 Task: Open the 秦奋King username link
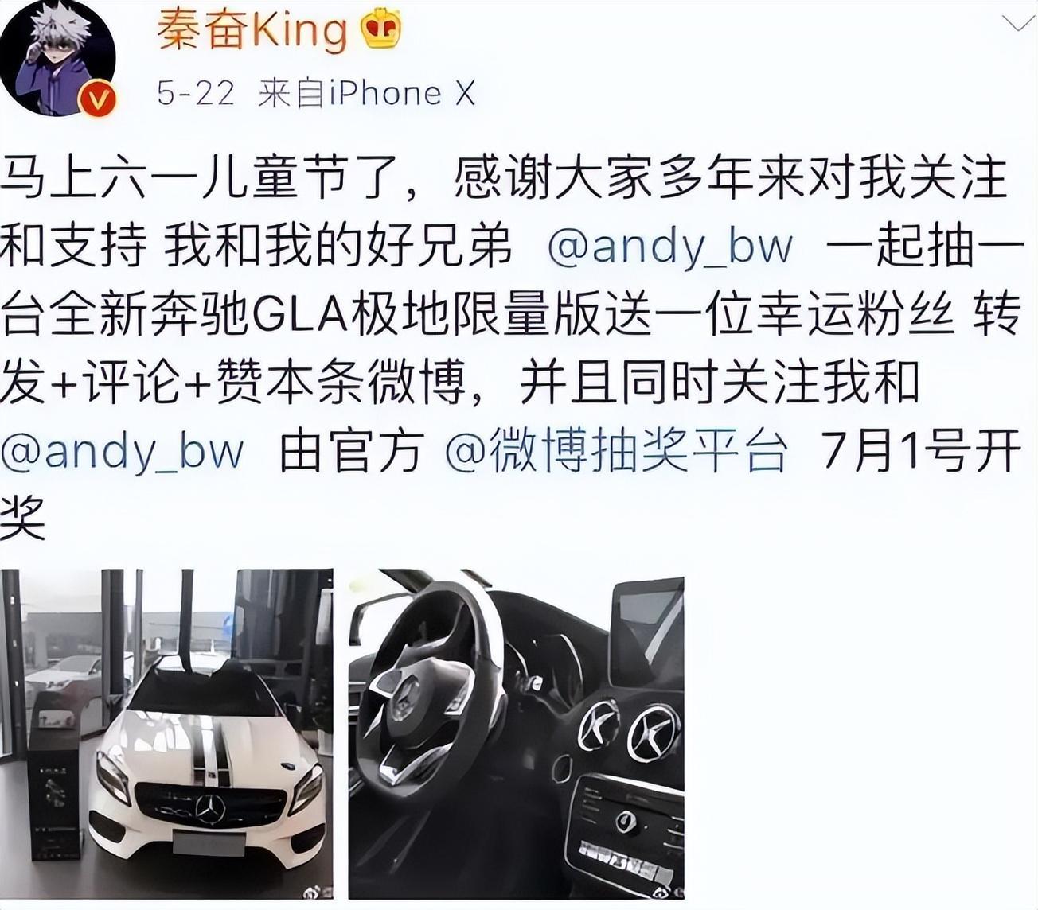[x=252, y=32]
